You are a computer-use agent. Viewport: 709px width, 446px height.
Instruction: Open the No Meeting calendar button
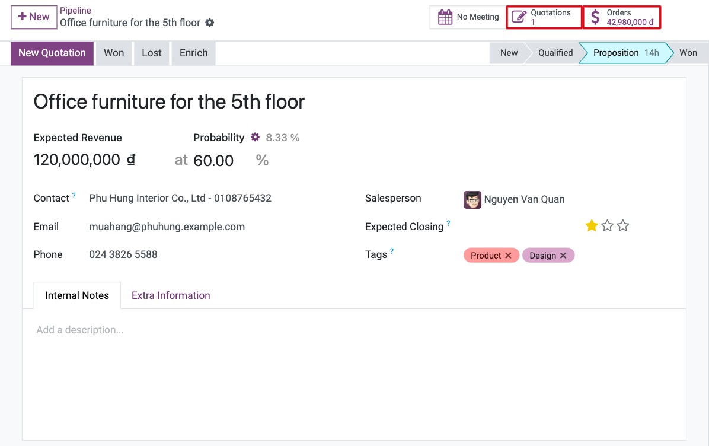(x=468, y=17)
